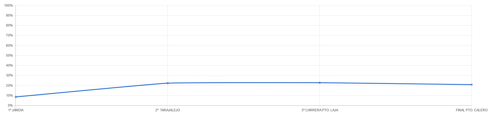492x119 pixels.
Task: Click the data point at 1º JANDIA
Action: (16, 97)
